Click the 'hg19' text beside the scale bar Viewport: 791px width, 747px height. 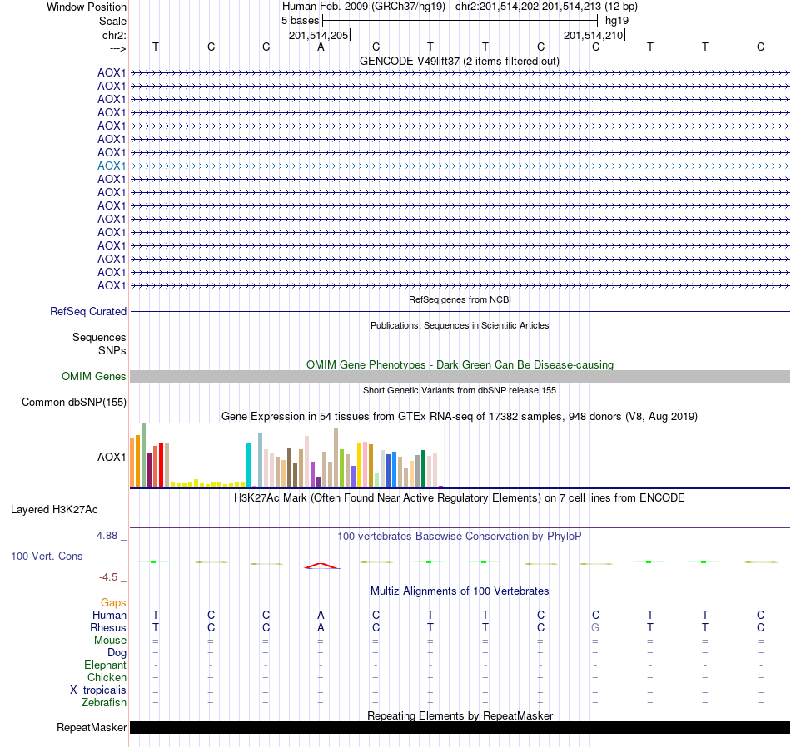pos(617,21)
